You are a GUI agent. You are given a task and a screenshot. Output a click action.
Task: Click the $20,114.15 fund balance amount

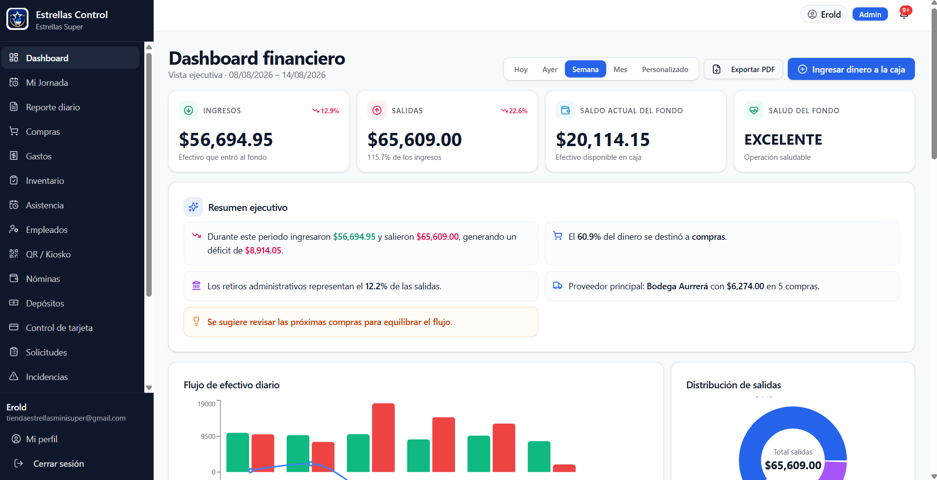point(603,140)
